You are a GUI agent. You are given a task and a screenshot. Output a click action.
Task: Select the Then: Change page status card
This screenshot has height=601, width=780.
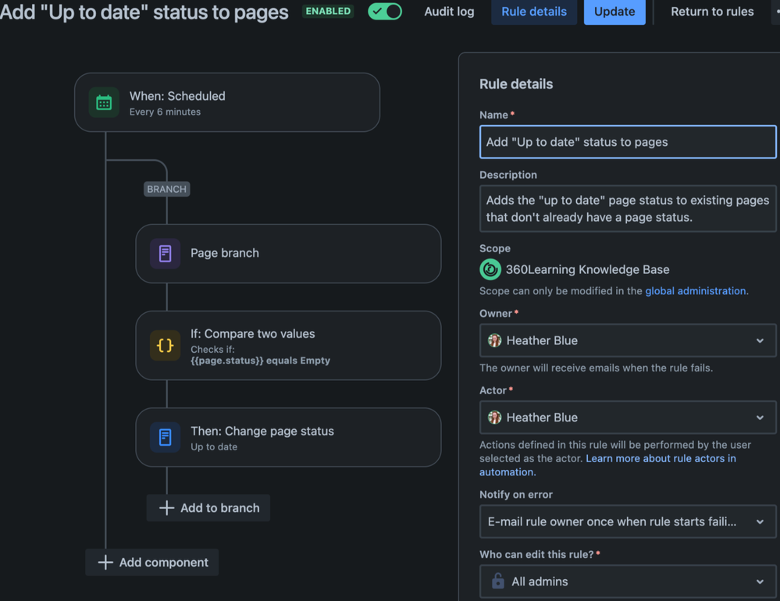click(289, 437)
